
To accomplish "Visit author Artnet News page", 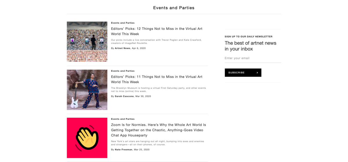I will pyautogui.click(x=122, y=48).
